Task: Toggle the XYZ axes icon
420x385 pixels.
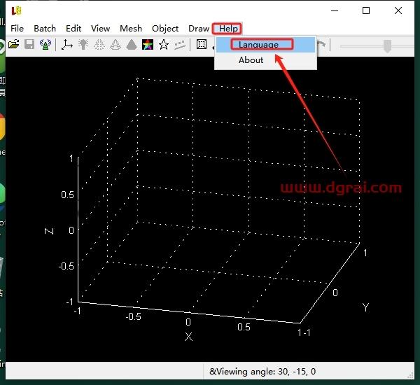Action: (67, 45)
